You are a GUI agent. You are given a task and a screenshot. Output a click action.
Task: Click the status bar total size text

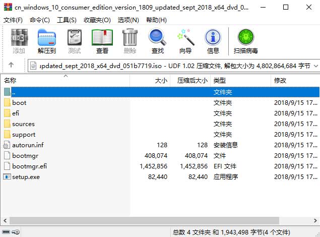[231, 232]
